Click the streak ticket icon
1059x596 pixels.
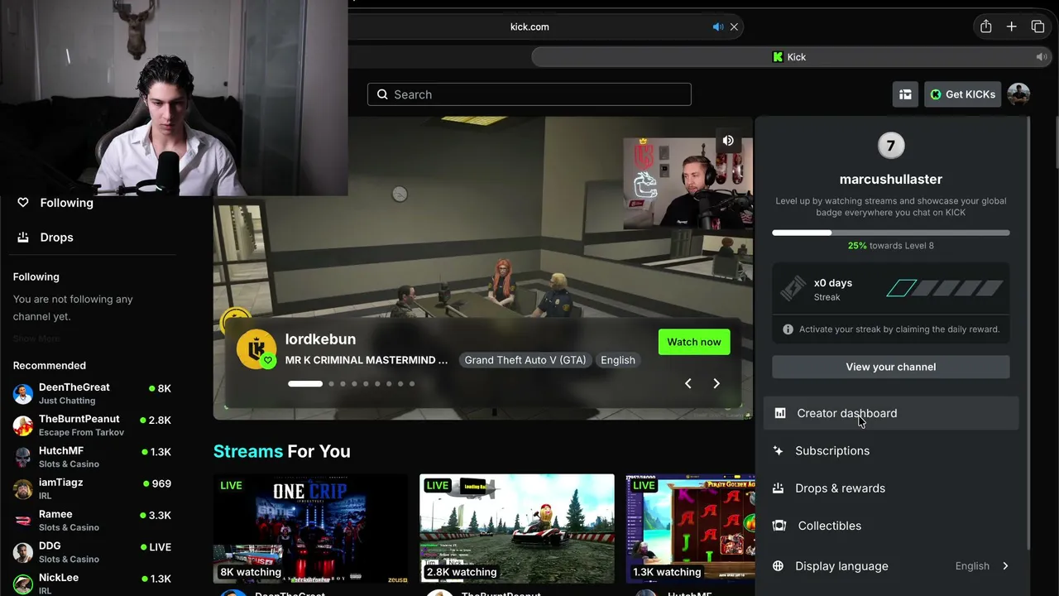pyautogui.click(x=793, y=288)
